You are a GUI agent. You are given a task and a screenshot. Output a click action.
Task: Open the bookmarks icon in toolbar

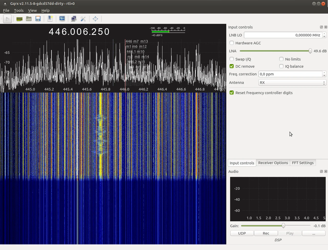point(50,19)
